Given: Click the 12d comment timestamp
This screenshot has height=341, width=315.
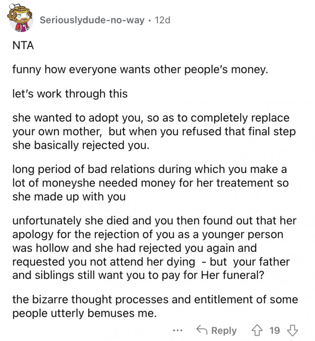Looking at the screenshot, I should (162, 20).
